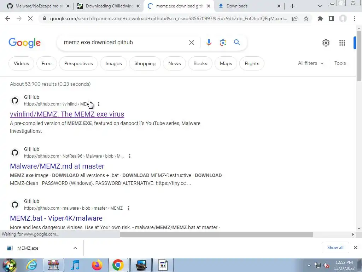Open more options for NotReal96 result
362x272 pixels.
click(130, 156)
